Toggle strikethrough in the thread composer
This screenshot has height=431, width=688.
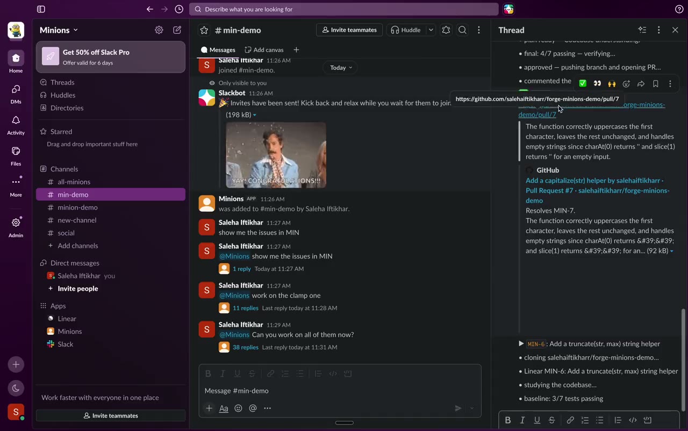[551, 420]
